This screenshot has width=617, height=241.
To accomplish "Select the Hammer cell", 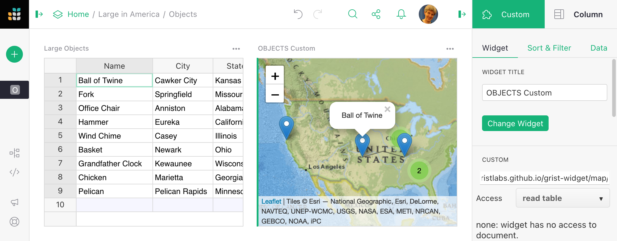I will (114, 122).
